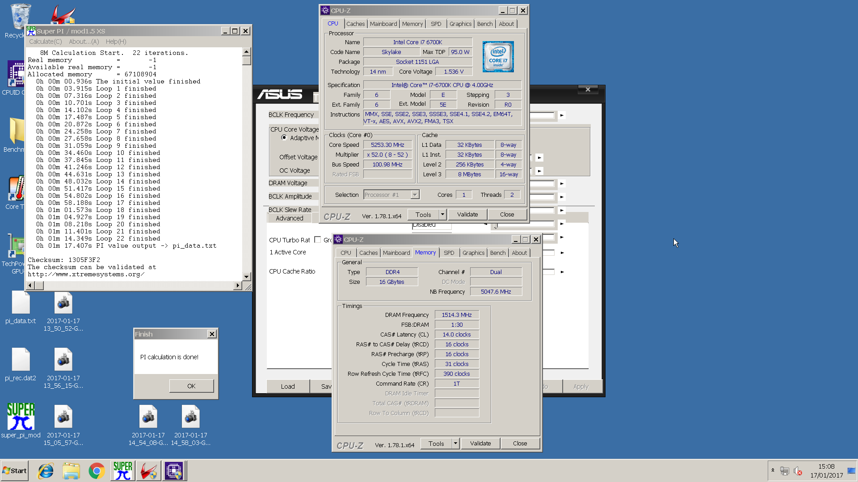
Task: Click OK in the Finish dialog
Action: coord(191,386)
